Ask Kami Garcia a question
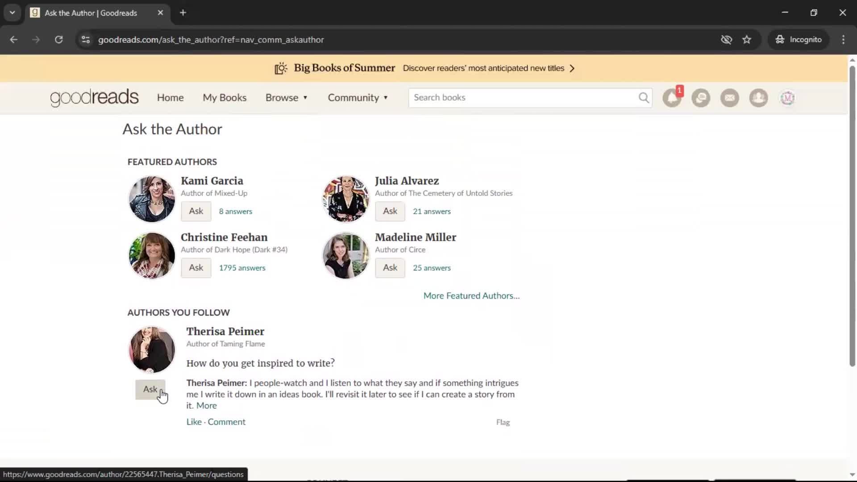 point(196,211)
